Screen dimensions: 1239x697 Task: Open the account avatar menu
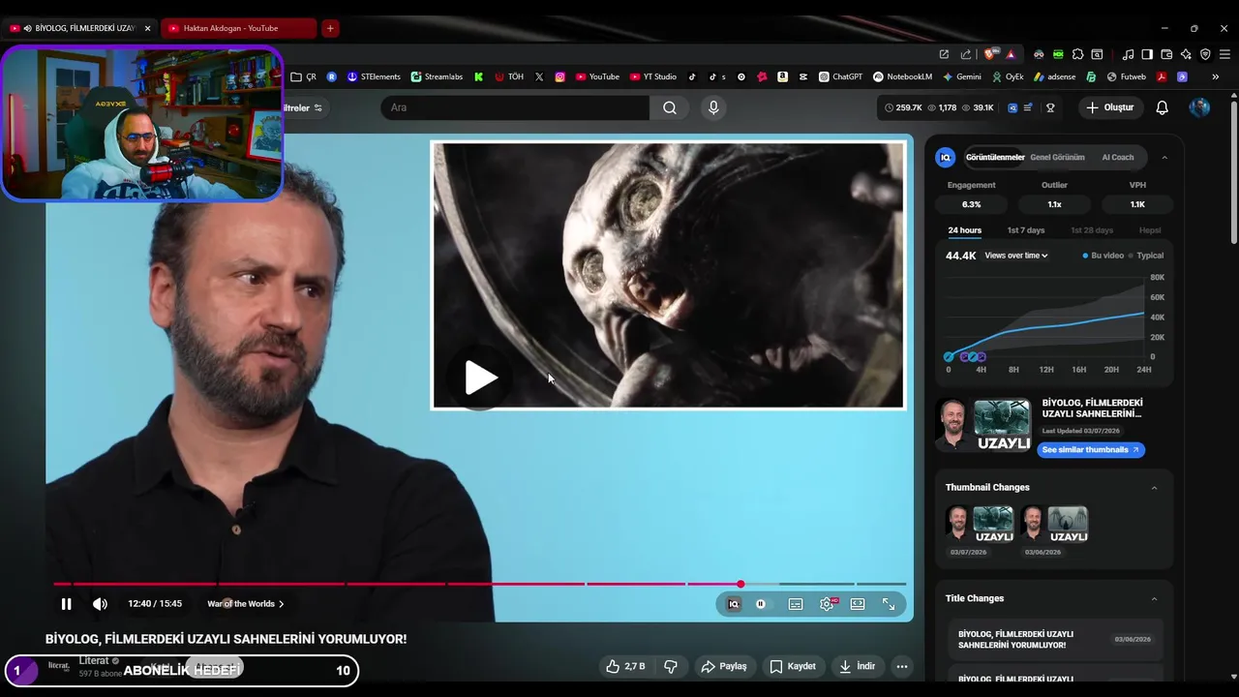tap(1199, 107)
